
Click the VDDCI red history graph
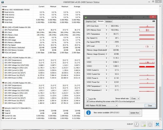coord(137,66)
